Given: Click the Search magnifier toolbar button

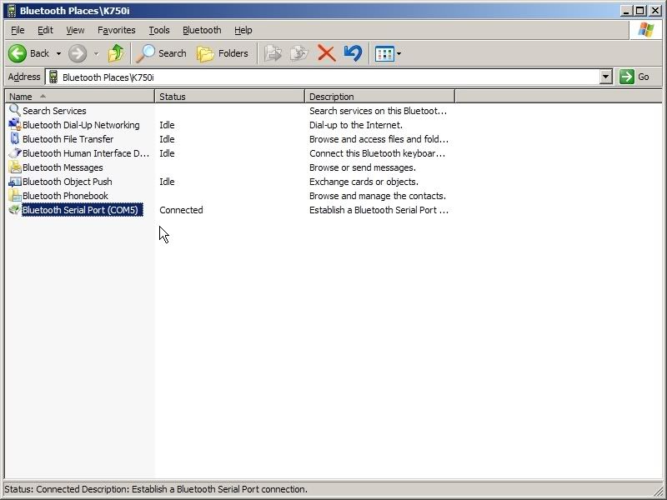Looking at the screenshot, I should [x=161, y=53].
